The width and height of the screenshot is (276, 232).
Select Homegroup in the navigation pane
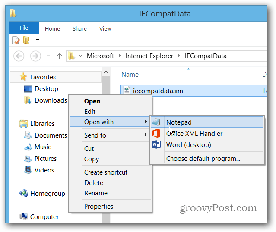(x=48, y=194)
